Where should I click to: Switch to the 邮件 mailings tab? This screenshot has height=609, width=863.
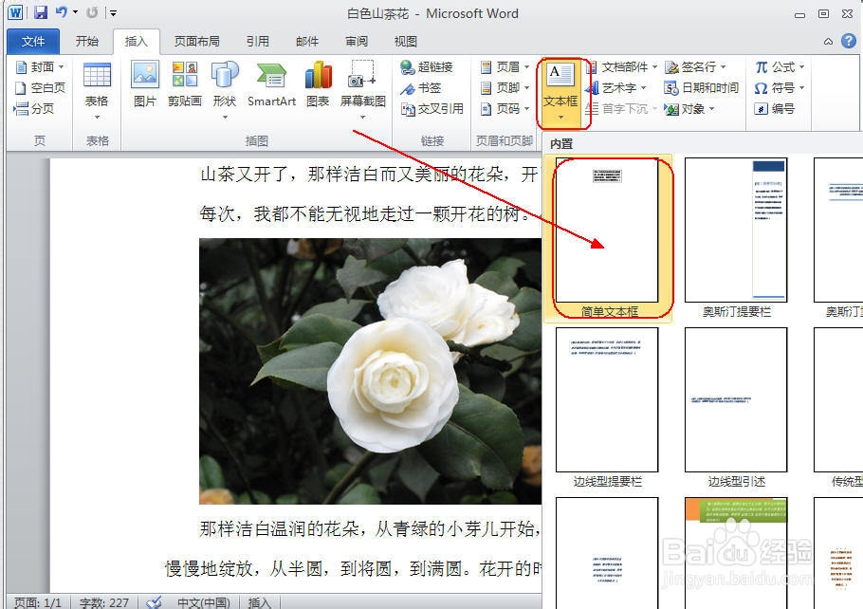307,42
